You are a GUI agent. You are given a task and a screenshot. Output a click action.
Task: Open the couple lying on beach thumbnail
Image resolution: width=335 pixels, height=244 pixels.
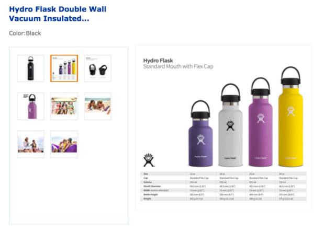tap(98, 106)
